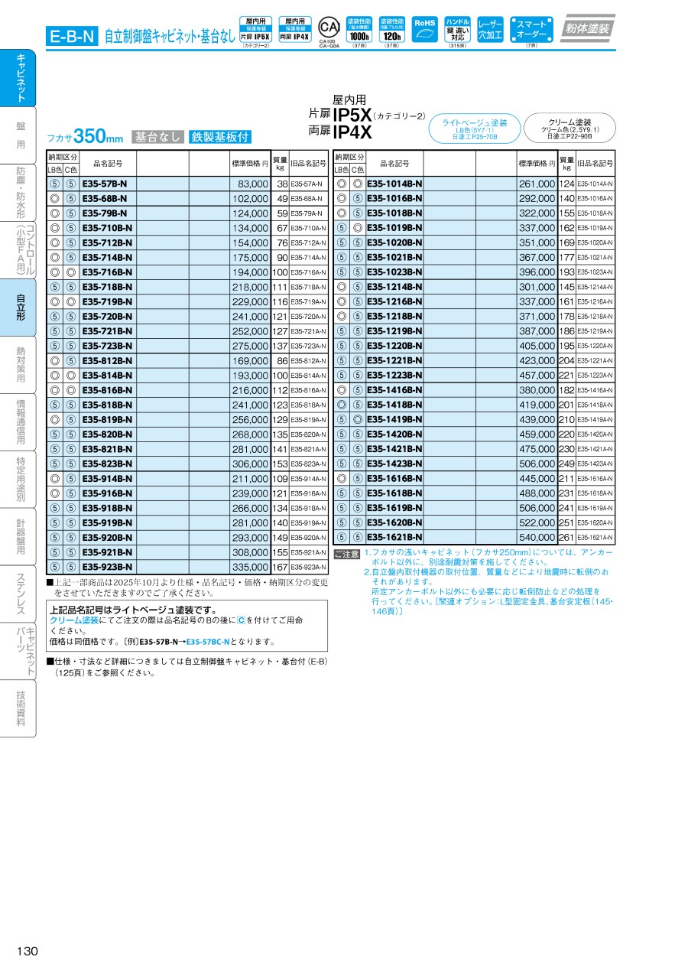Click the 1000h coating performance icon
688x973 pixels.
(x=359, y=30)
